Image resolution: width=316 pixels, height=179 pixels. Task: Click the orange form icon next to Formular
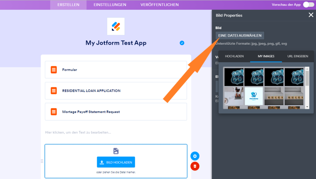[x=54, y=70]
